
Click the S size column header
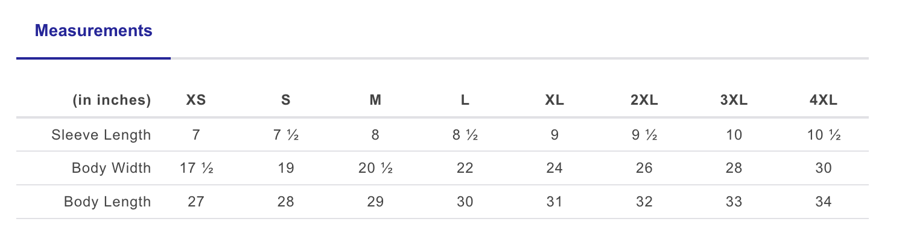(286, 101)
